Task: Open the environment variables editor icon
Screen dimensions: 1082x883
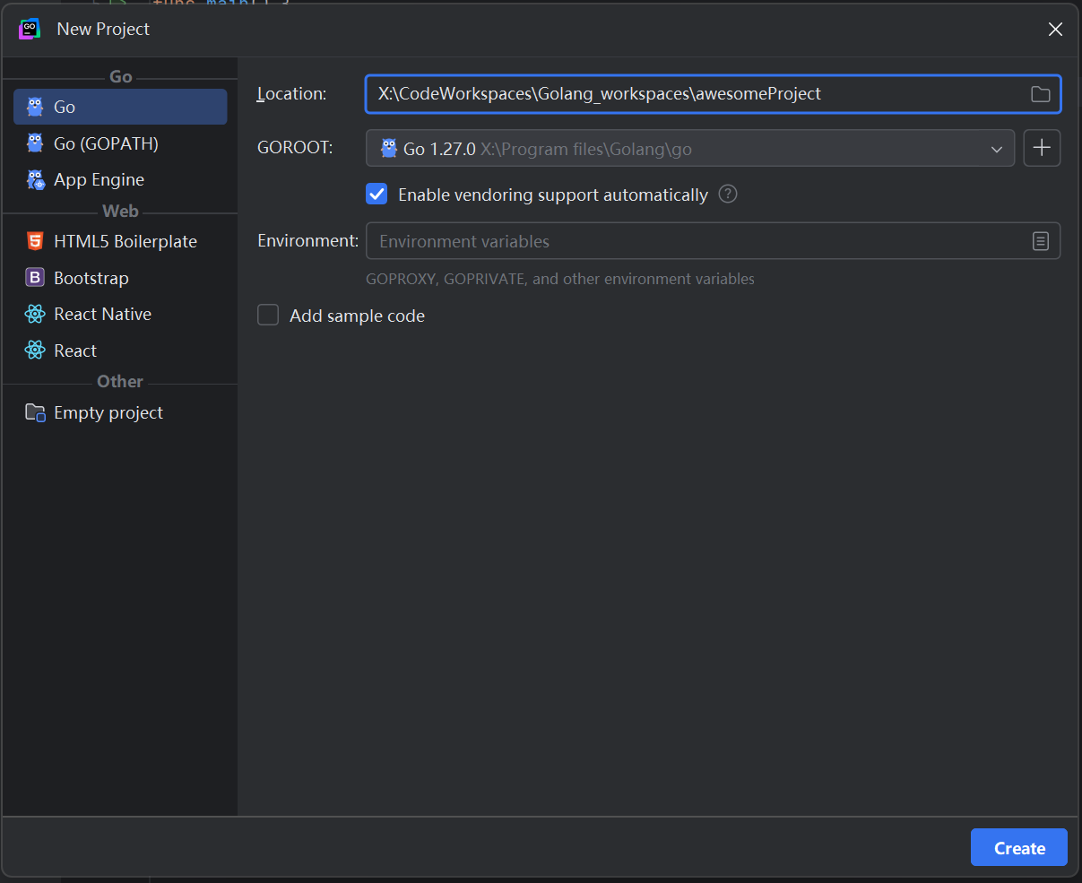Action: click(1040, 241)
